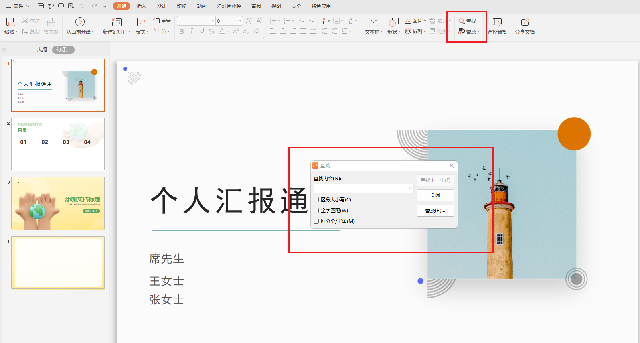Screen dimensions: 640x343
Task: Click the Text Box (文本框) icon
Action: point(374,22)
